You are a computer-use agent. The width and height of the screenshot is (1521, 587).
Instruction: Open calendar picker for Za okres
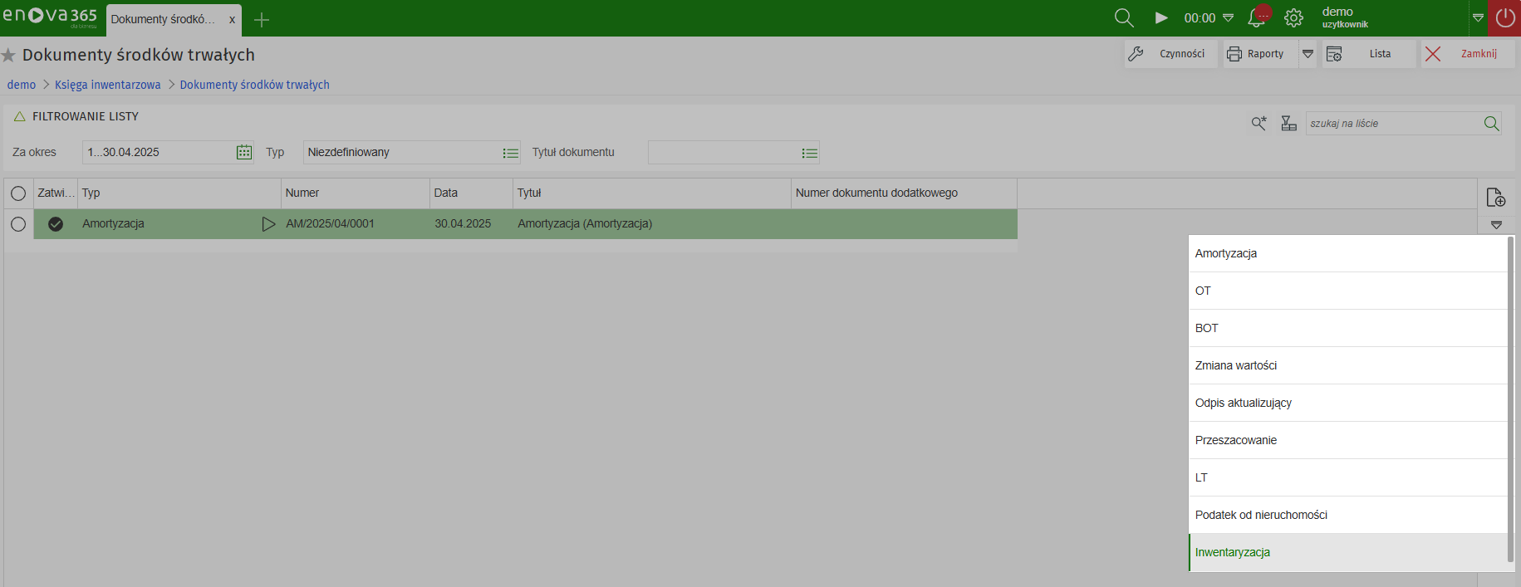pyautogui.click(x=244, y=152)
